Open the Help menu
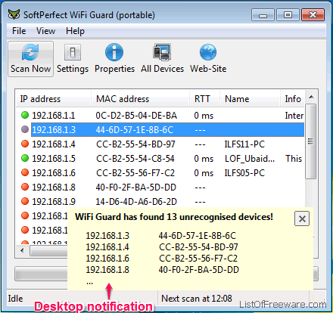 (75, 31)
